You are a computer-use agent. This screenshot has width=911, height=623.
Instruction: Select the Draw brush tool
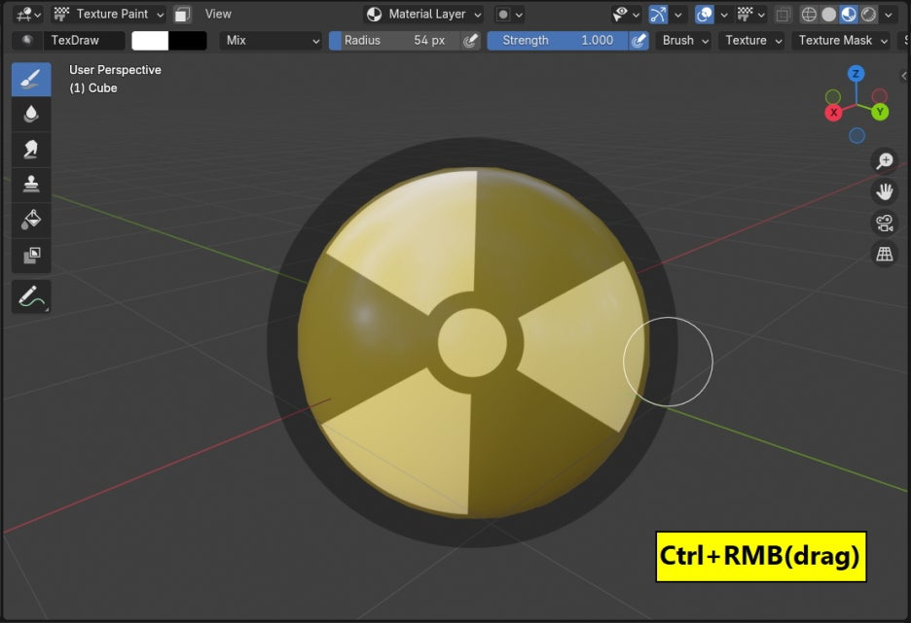(x=31, y=79)
